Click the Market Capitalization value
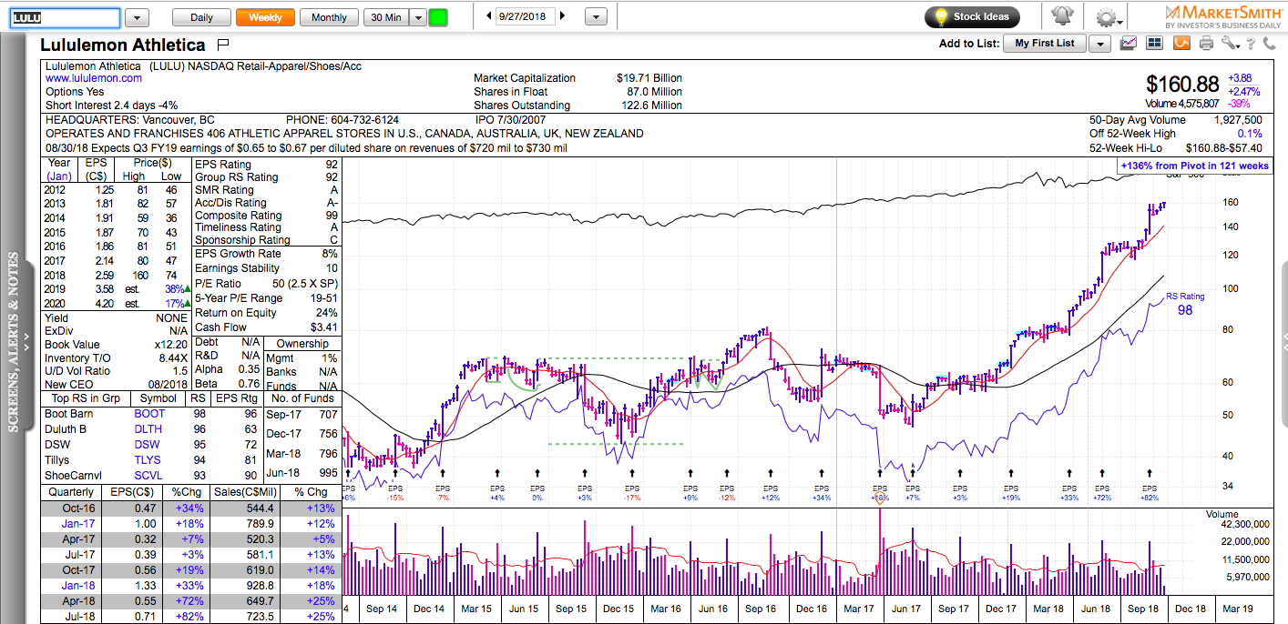1288x624 pixels. [x=649, y=78]
